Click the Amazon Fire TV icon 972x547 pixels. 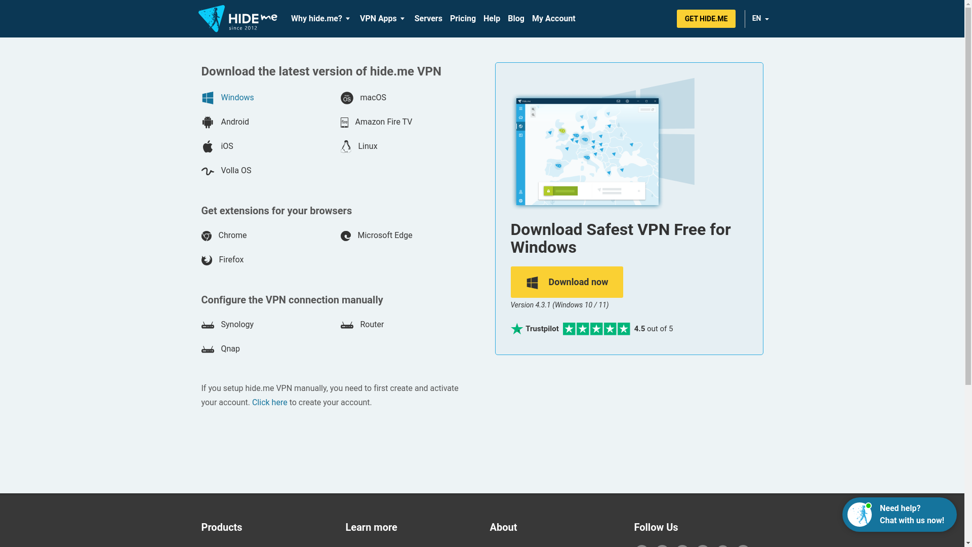344,122
